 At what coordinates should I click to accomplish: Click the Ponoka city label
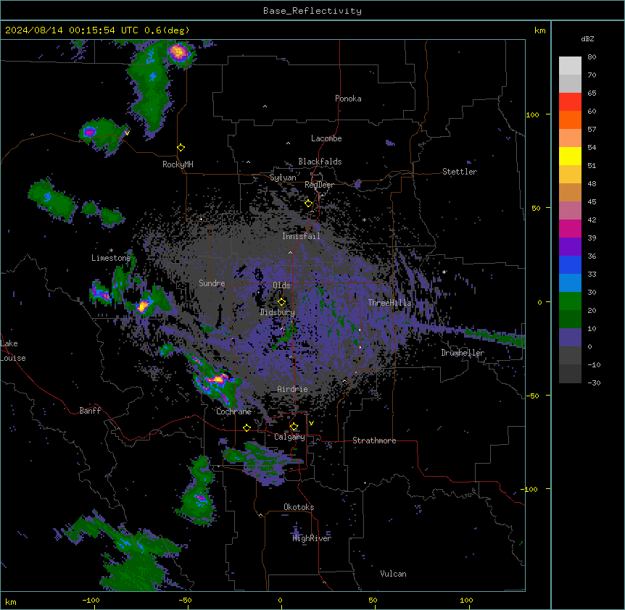[348, 99]
